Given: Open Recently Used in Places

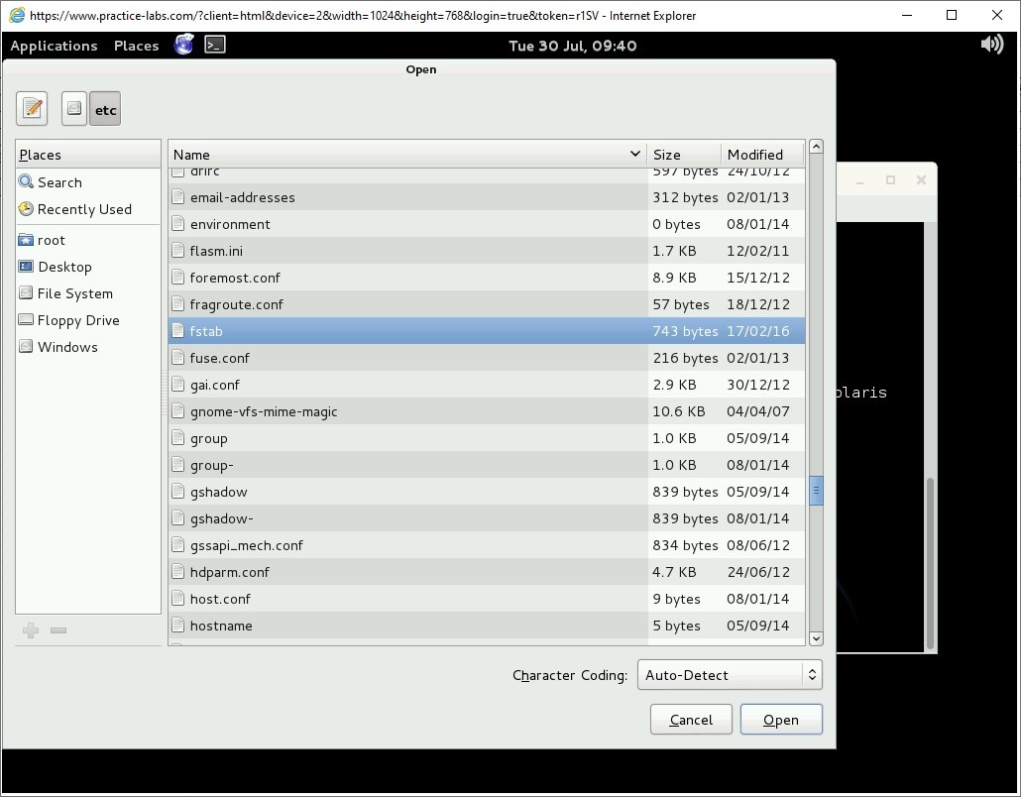Looking at the screenshot, I should (x=84, y=209).
